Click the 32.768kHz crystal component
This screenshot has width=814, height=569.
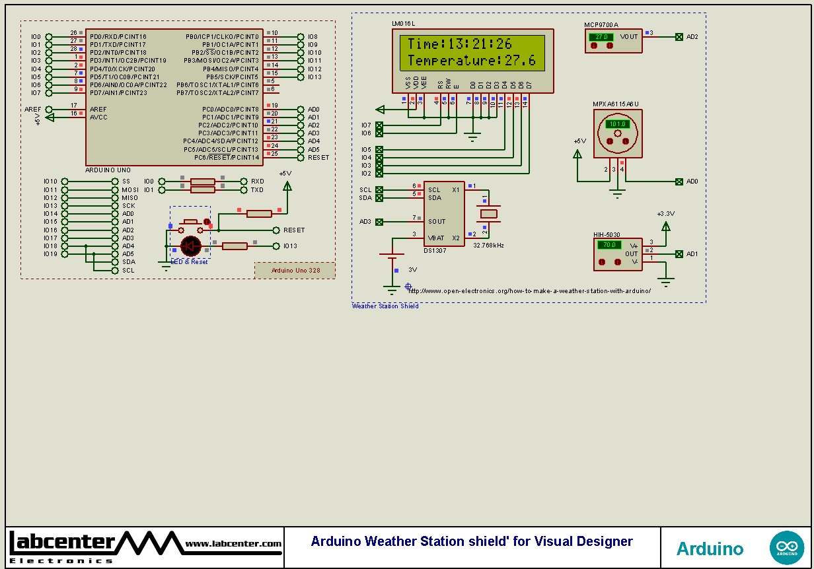pos(488,215)
